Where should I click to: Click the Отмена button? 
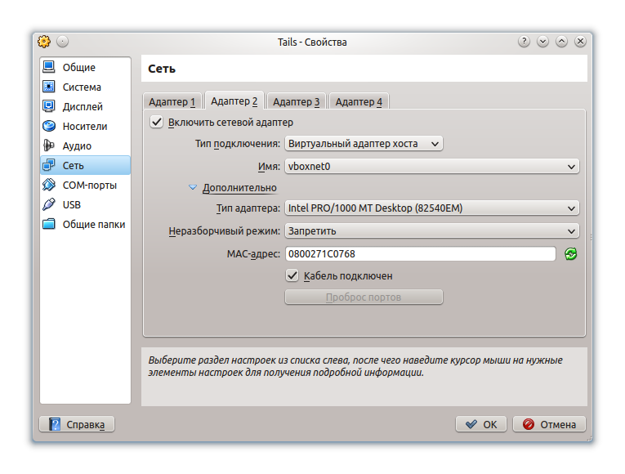click(549, 424)
